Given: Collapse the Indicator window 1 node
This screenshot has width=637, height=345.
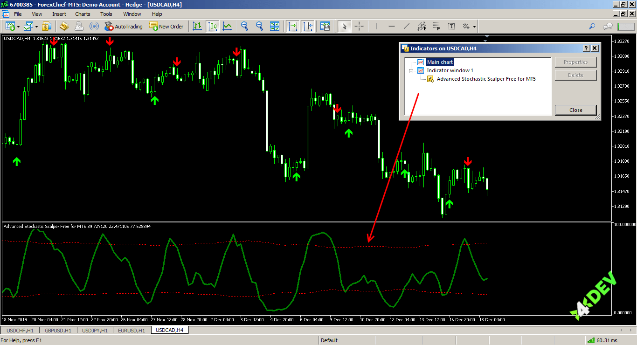Looking at the screenshot, I should pos(411,71).
